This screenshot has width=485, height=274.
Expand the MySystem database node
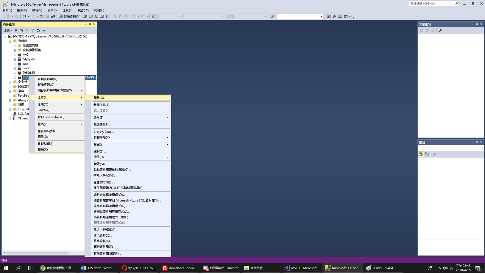15,59
